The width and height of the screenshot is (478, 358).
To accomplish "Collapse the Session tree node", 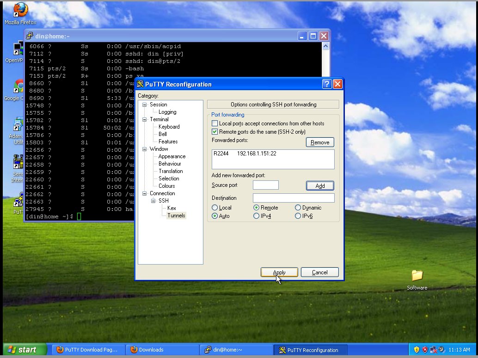I will tap(144, 105).
